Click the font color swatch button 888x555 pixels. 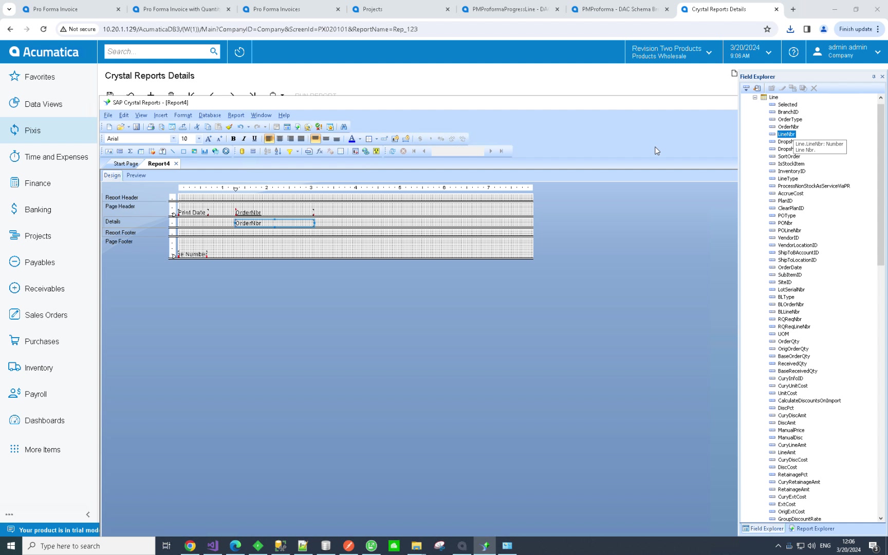352,139
